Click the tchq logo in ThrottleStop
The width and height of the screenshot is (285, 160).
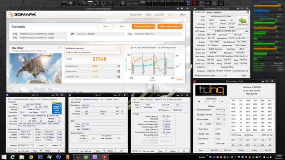211,90
